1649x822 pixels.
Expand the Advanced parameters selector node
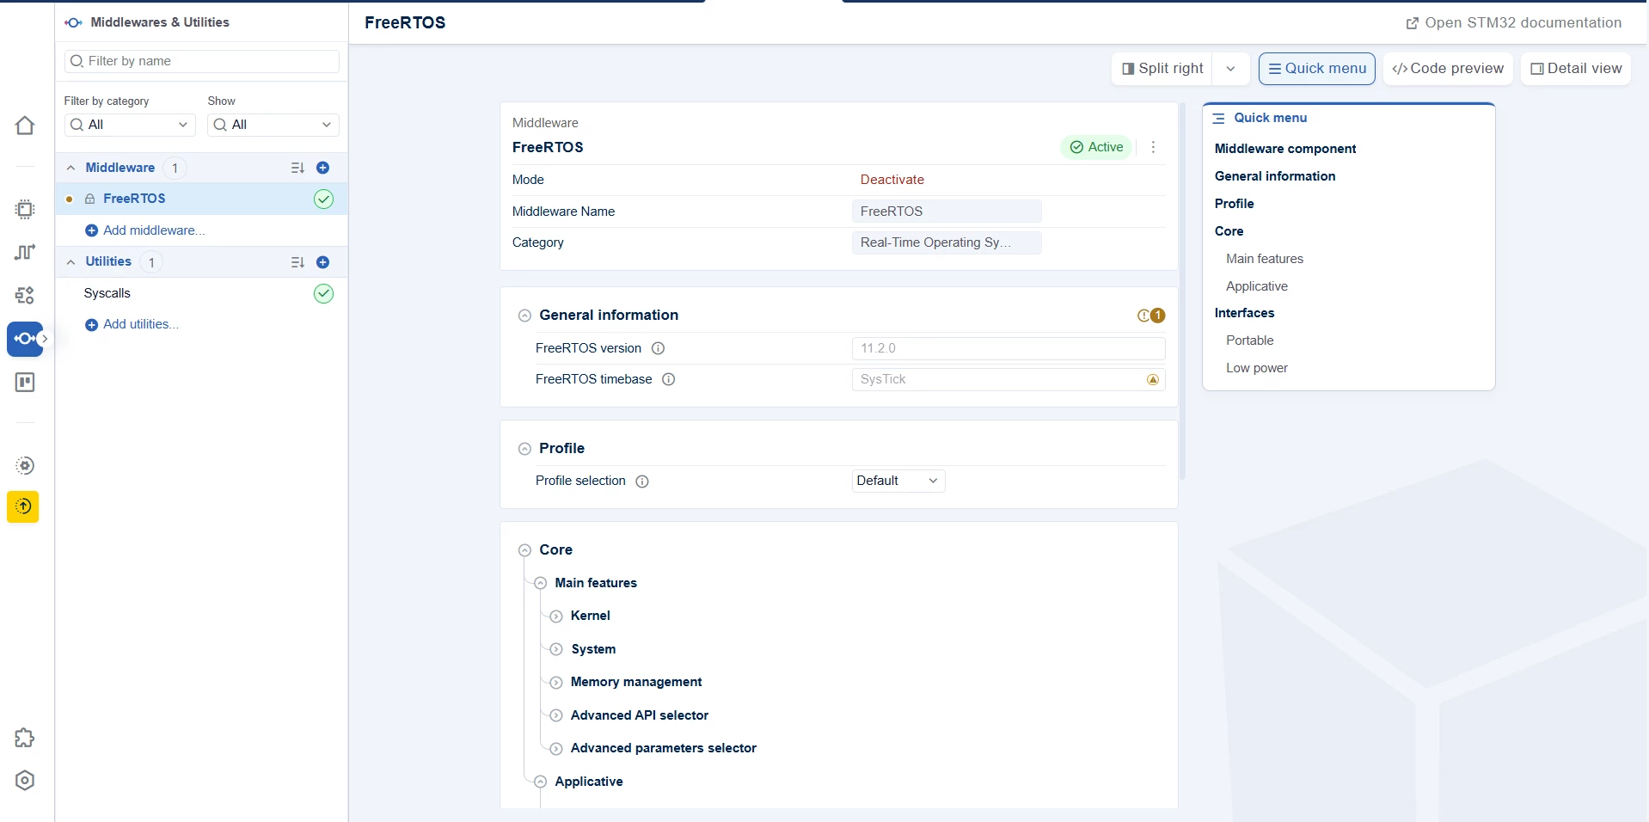pos(556,749)
